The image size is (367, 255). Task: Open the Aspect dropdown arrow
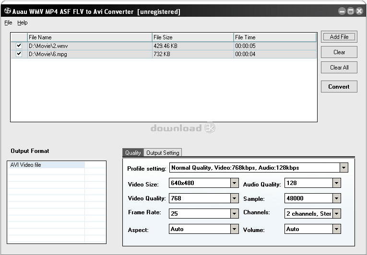pos(234,229)
